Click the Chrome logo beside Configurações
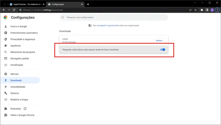The image size is (221, 125). click(5, 17)
